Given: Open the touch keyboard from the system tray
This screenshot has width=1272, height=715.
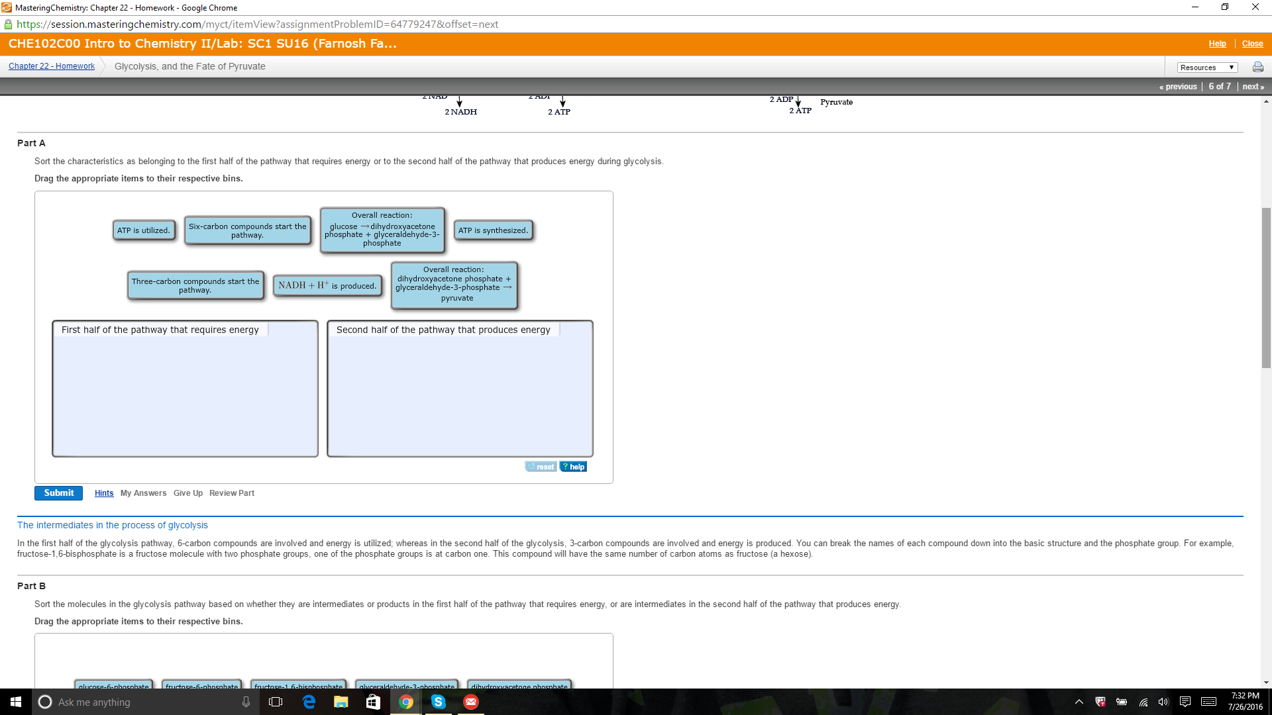Looking at the screenshot, I should point(1209,703).
